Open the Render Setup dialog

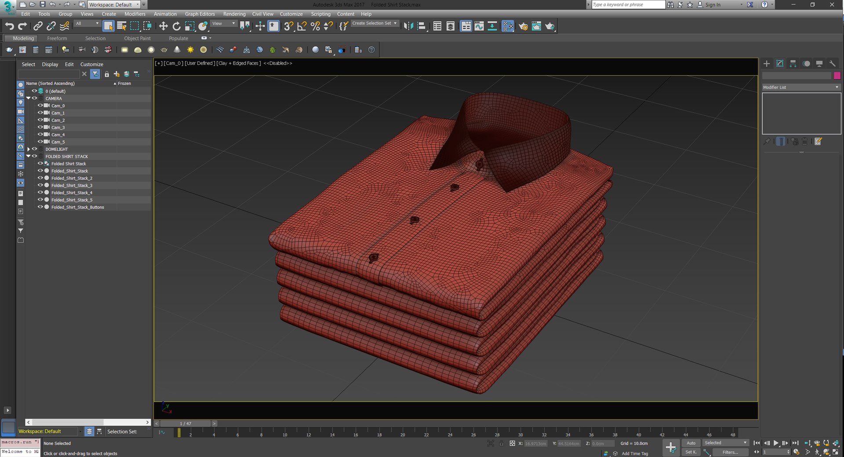pos(523,26)
